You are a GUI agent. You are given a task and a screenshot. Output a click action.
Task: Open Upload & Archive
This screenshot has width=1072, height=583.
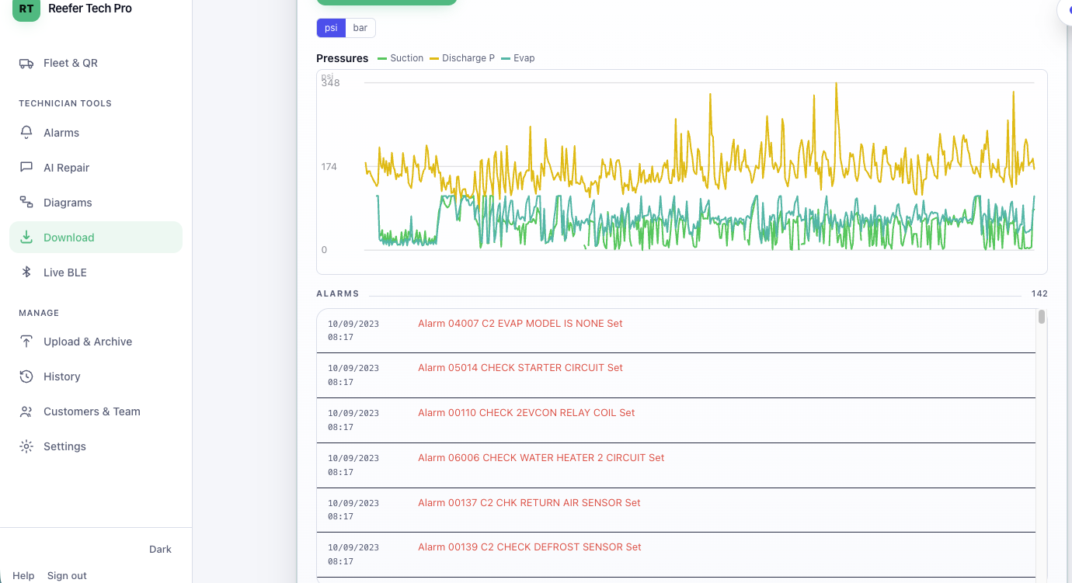click(96, 342)
